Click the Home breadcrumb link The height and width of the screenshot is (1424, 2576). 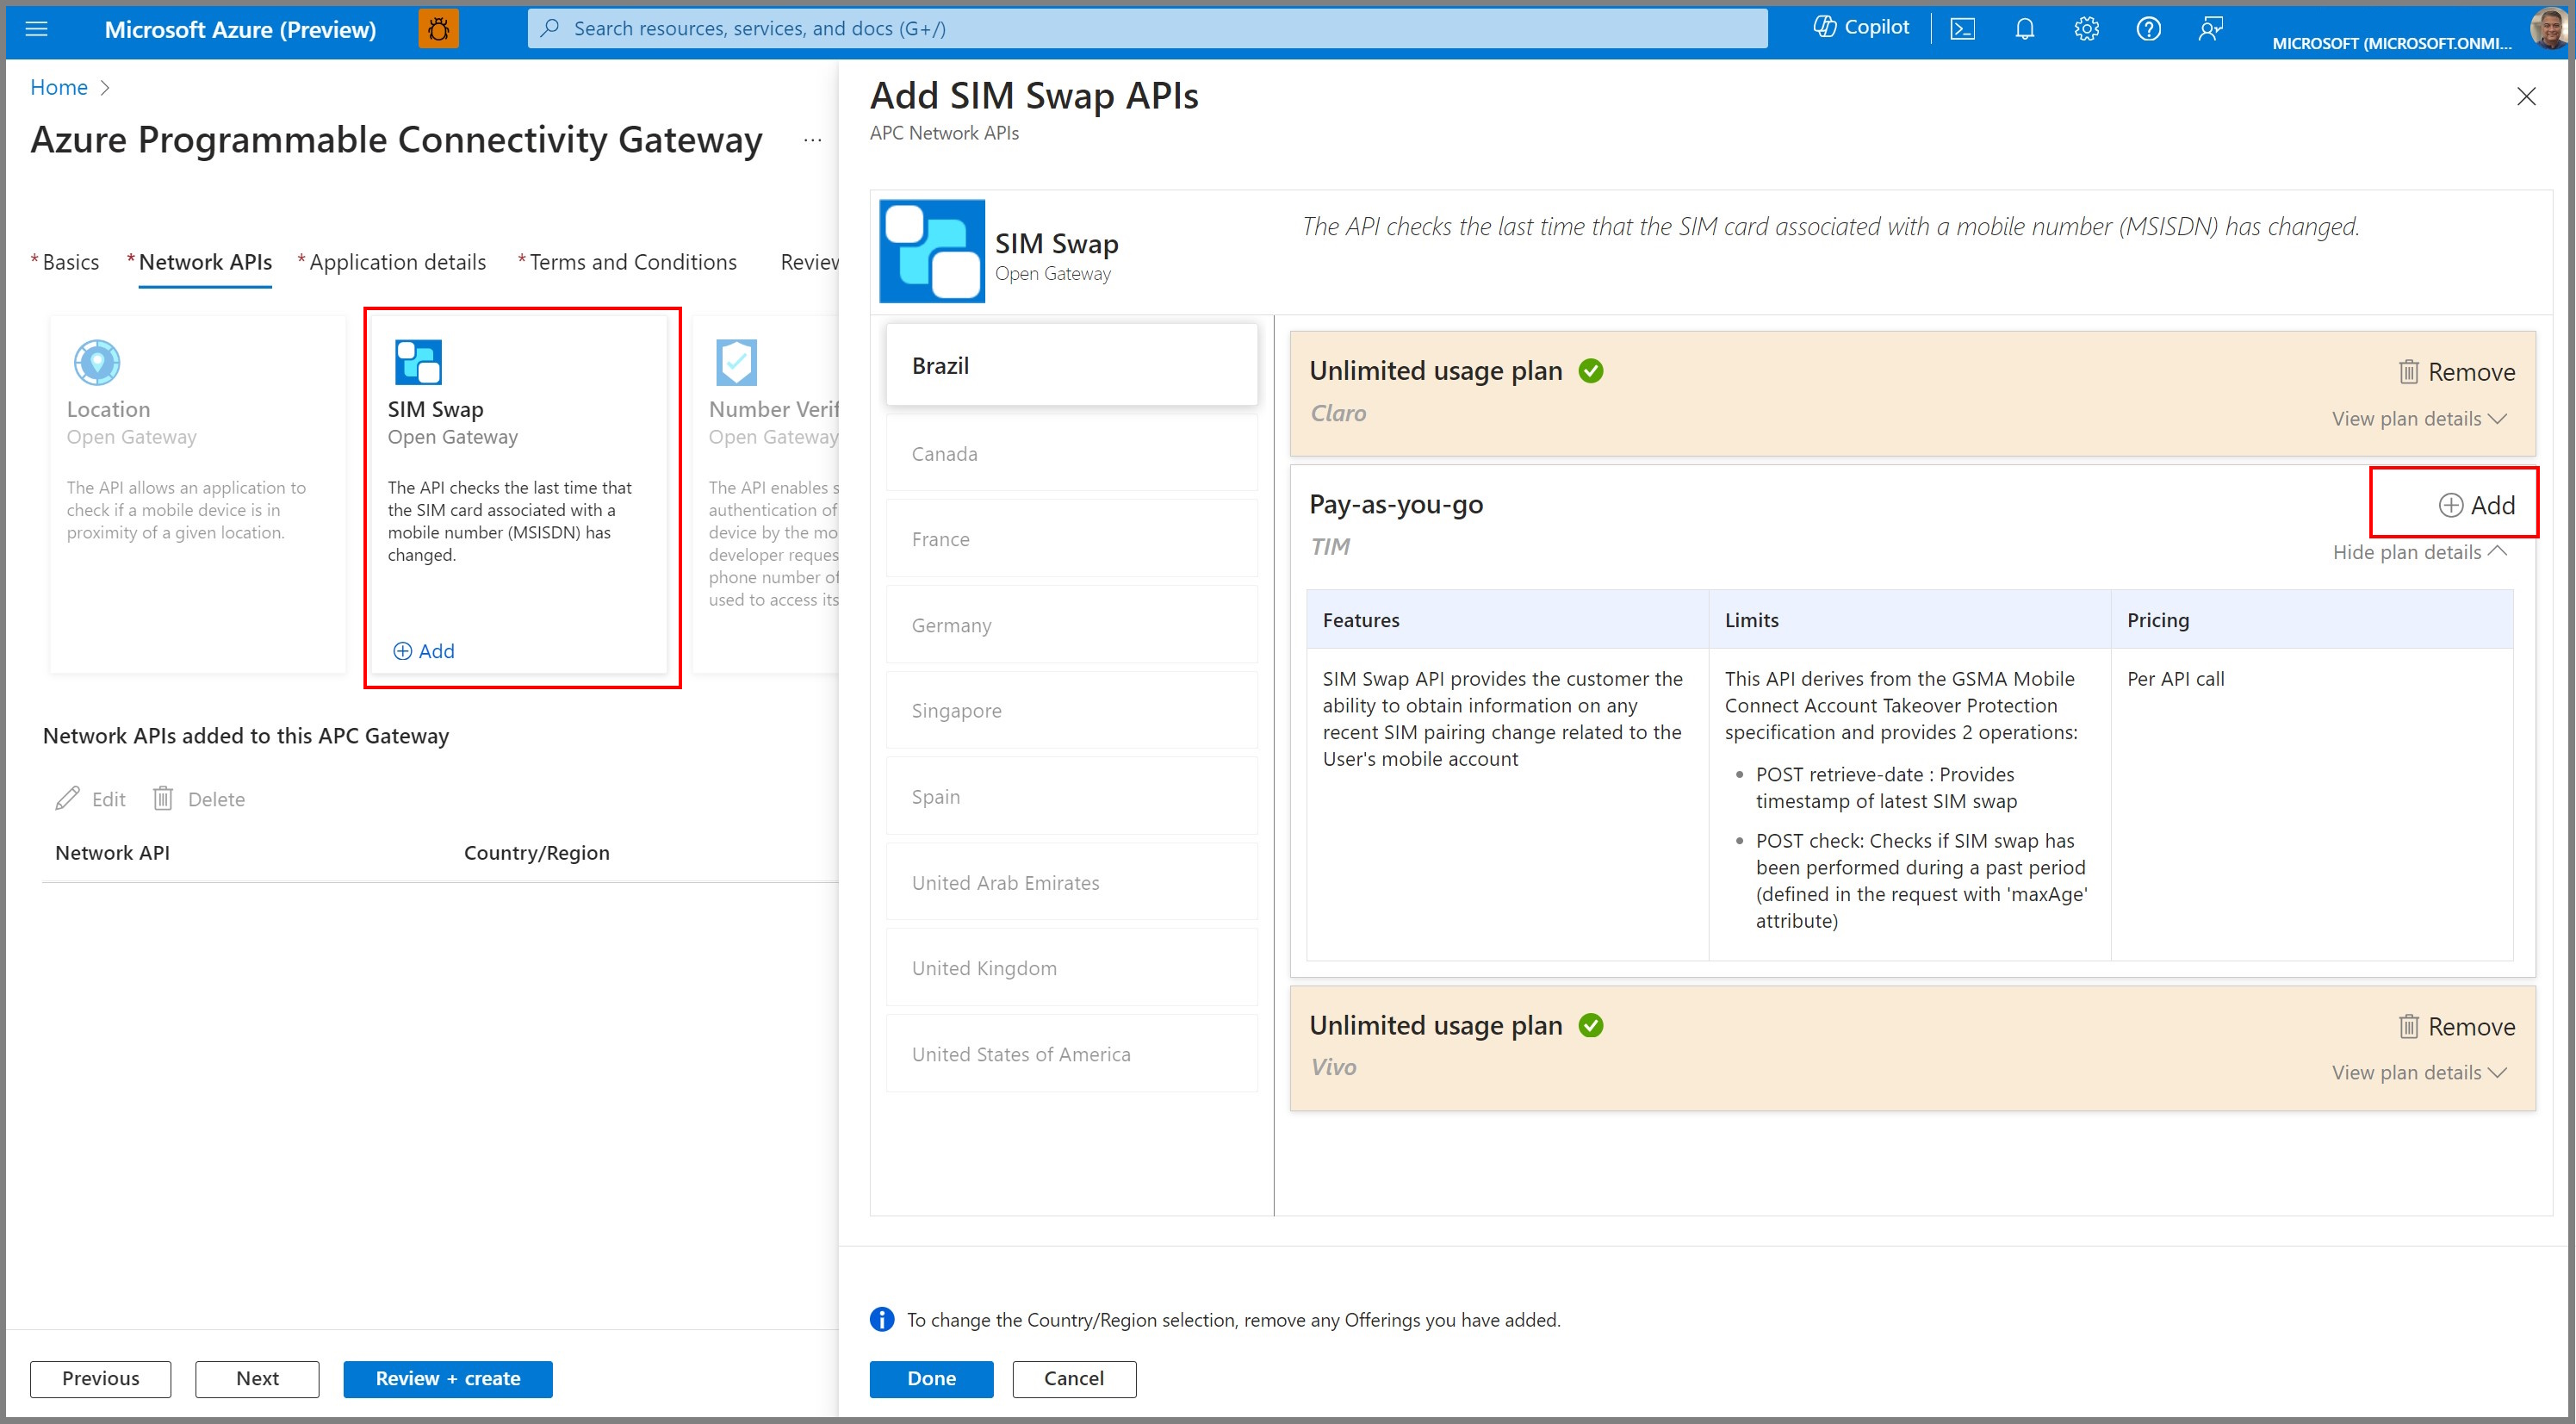59,87
